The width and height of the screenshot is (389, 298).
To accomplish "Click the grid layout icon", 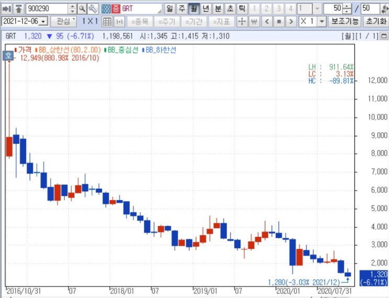I will click(x=107, y=22).
